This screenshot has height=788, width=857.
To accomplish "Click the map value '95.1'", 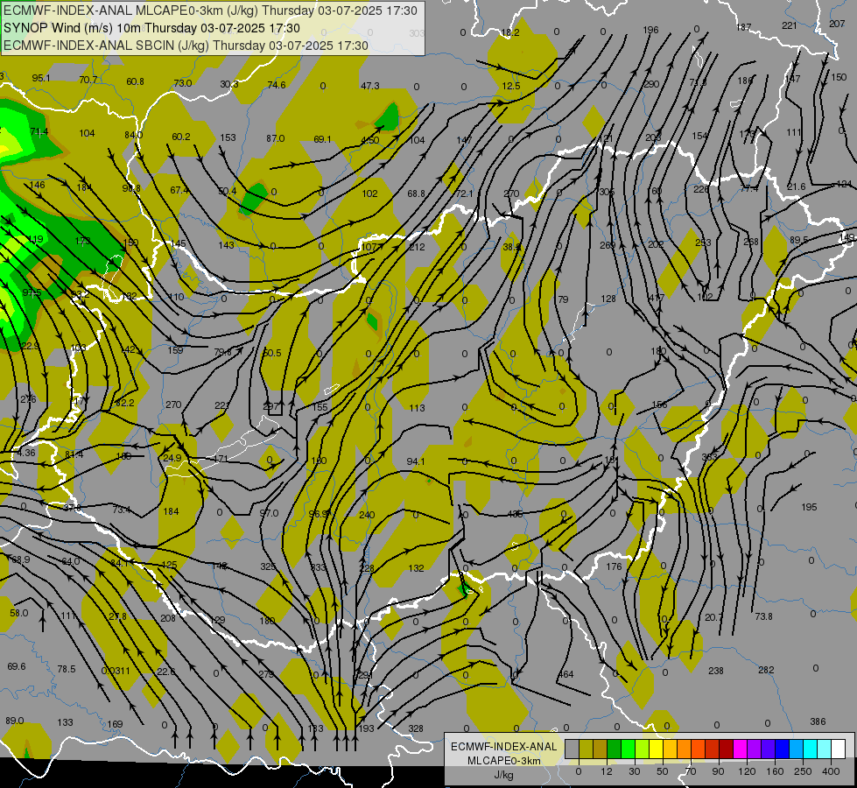I will click(x=41, y=78).
